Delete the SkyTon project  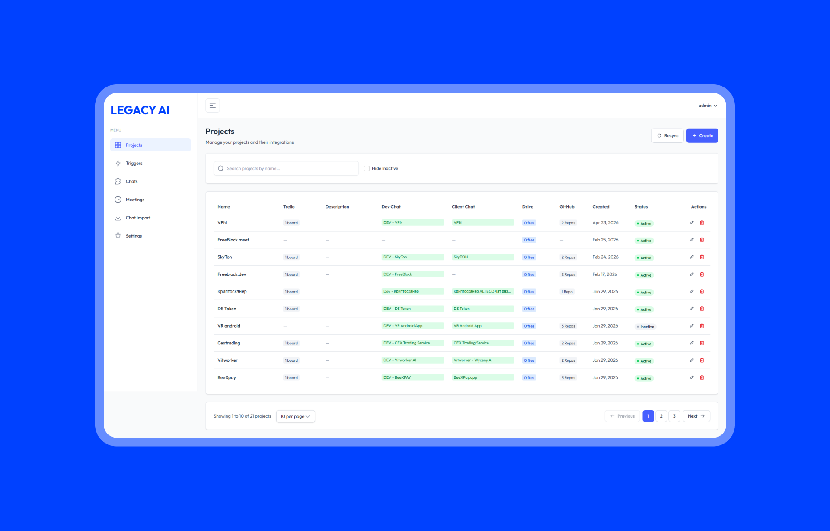[702, 257]
